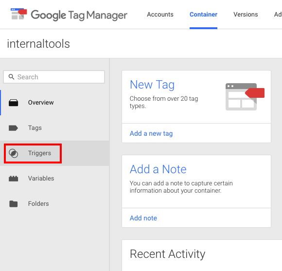The height and width of the screenshot is (271, 282).
Task: Click the Triggers overlapping-circles icon
Action: pyautogui.click(x=13, y=153)
